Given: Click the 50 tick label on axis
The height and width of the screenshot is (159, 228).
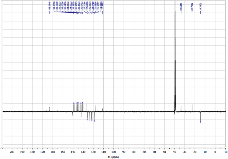Looking at the screenshot, I should pyautogui.click(x=164, y=152).
